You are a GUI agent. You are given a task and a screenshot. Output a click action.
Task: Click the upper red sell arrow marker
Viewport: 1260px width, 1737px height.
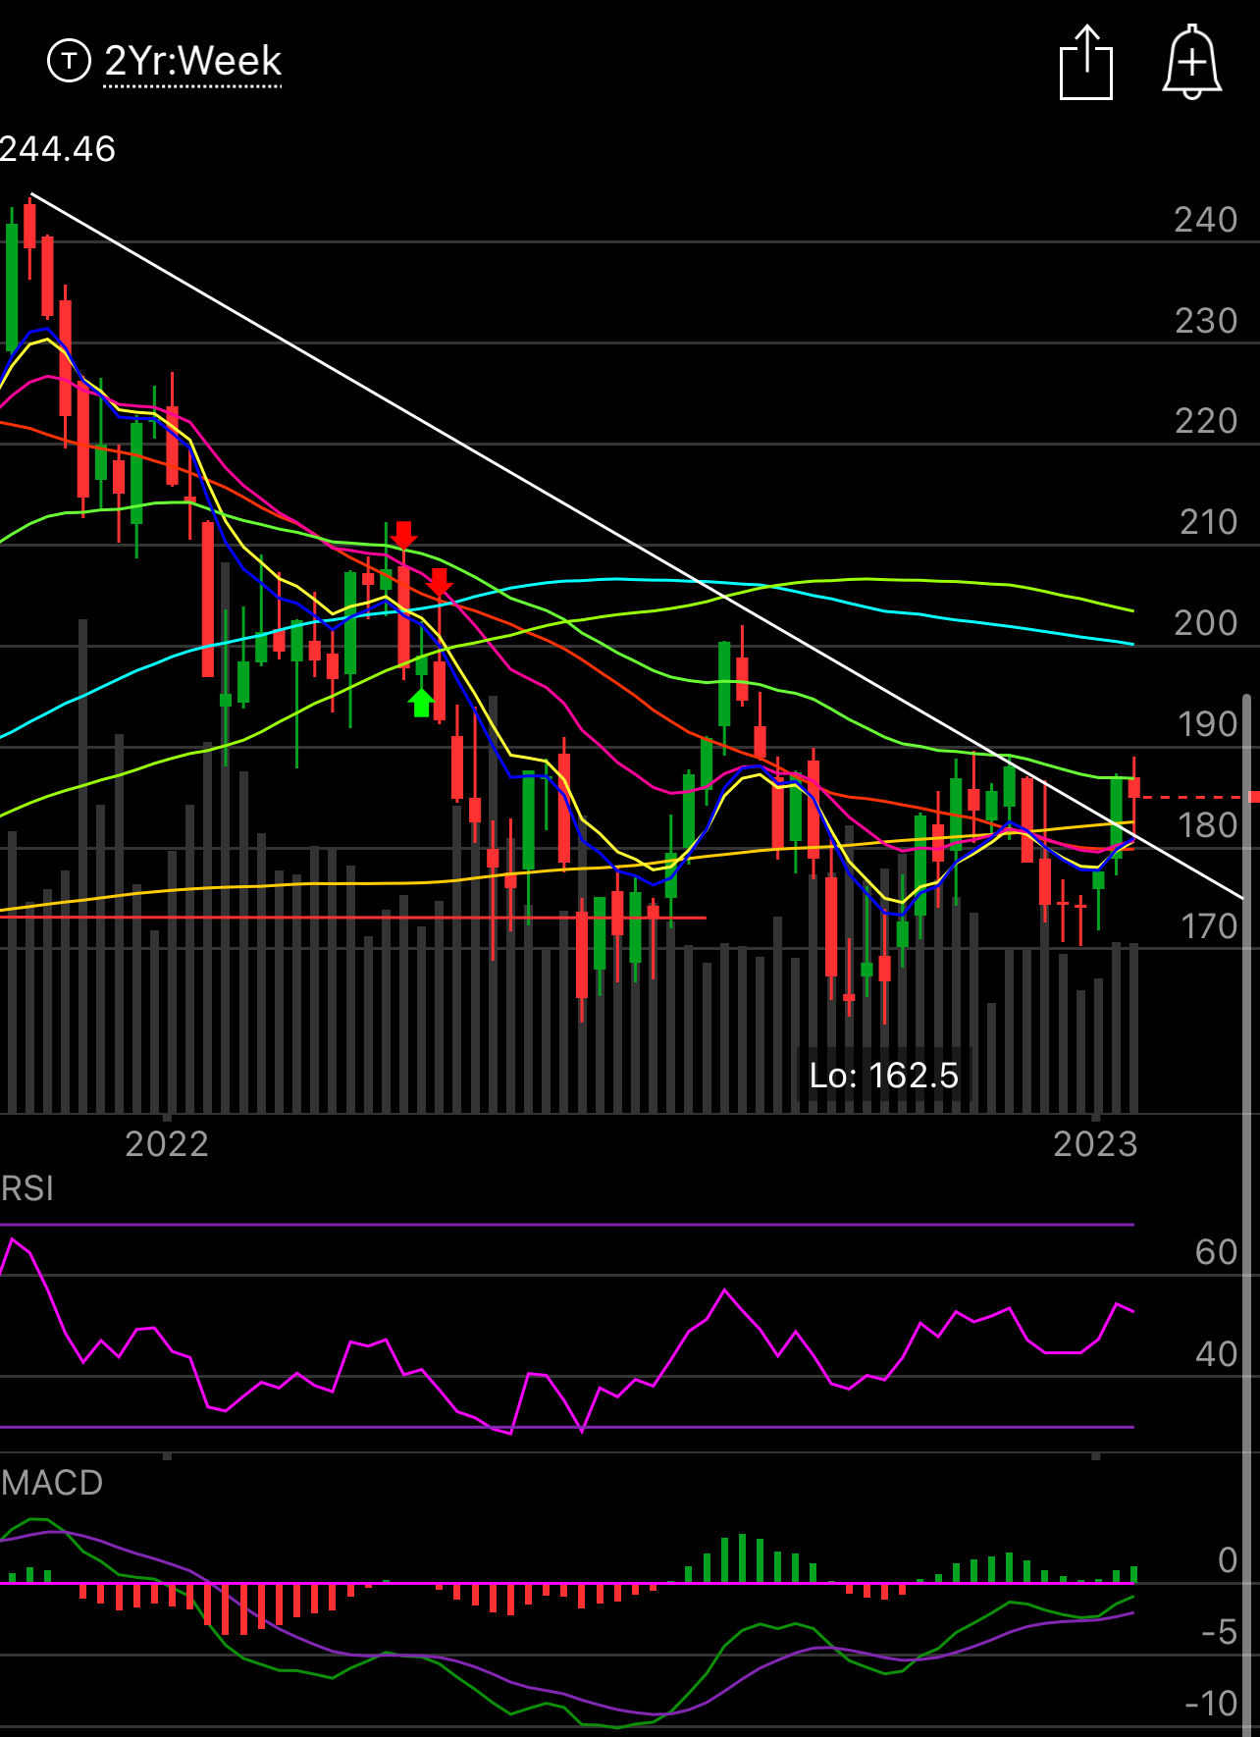[x=403, y=536]
